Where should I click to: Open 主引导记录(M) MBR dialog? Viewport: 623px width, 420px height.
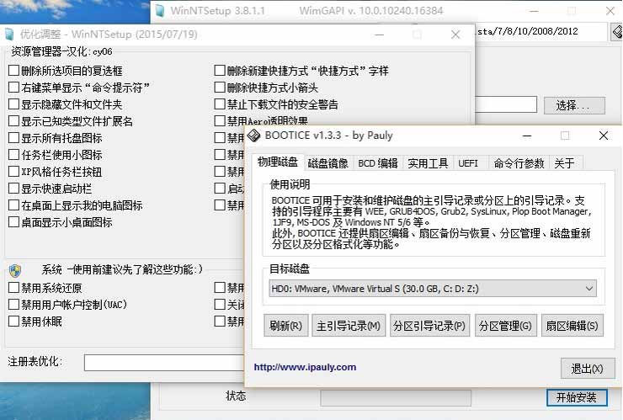pos(349,326)
